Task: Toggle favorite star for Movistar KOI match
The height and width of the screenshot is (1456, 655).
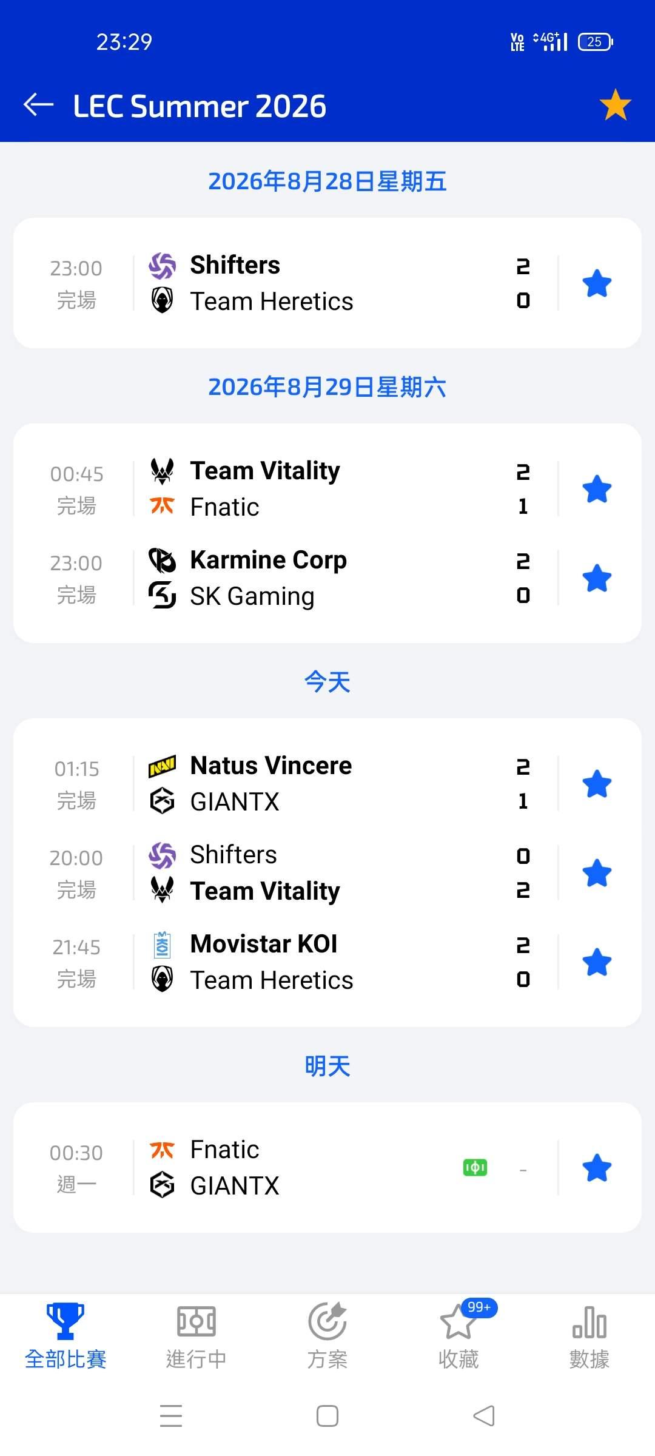Action: 597,962
